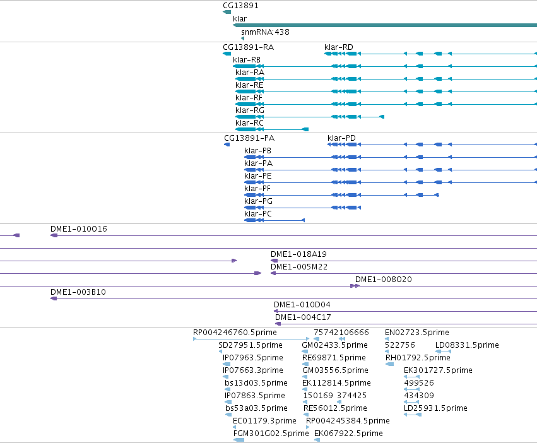Select the SD27951.5prime EST label
The width and height of the screenshot is (537, 443).
point(251,345)
